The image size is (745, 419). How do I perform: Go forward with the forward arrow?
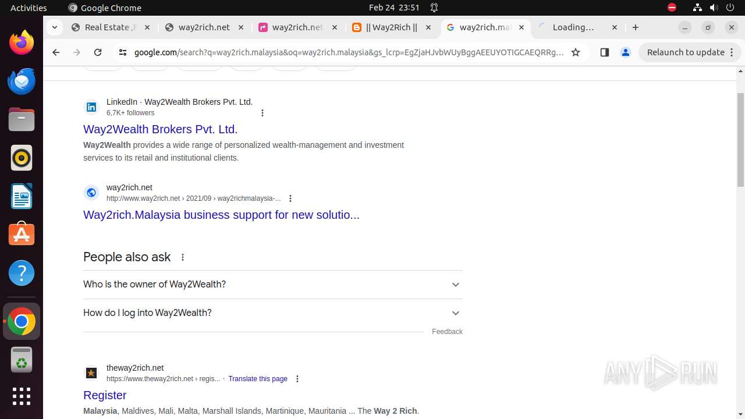click(x=77, y=52)
